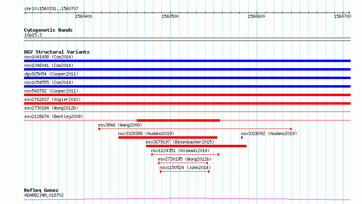Image resolution: width=362 pixels, height=204 pixels.
Task: Click the Cytogenetic Bands track title
Action: (48, 30)
